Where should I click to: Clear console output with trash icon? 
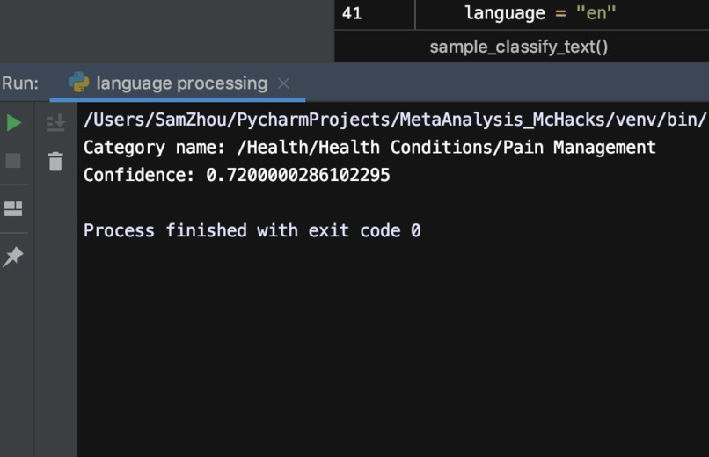(x=55, y=161)
